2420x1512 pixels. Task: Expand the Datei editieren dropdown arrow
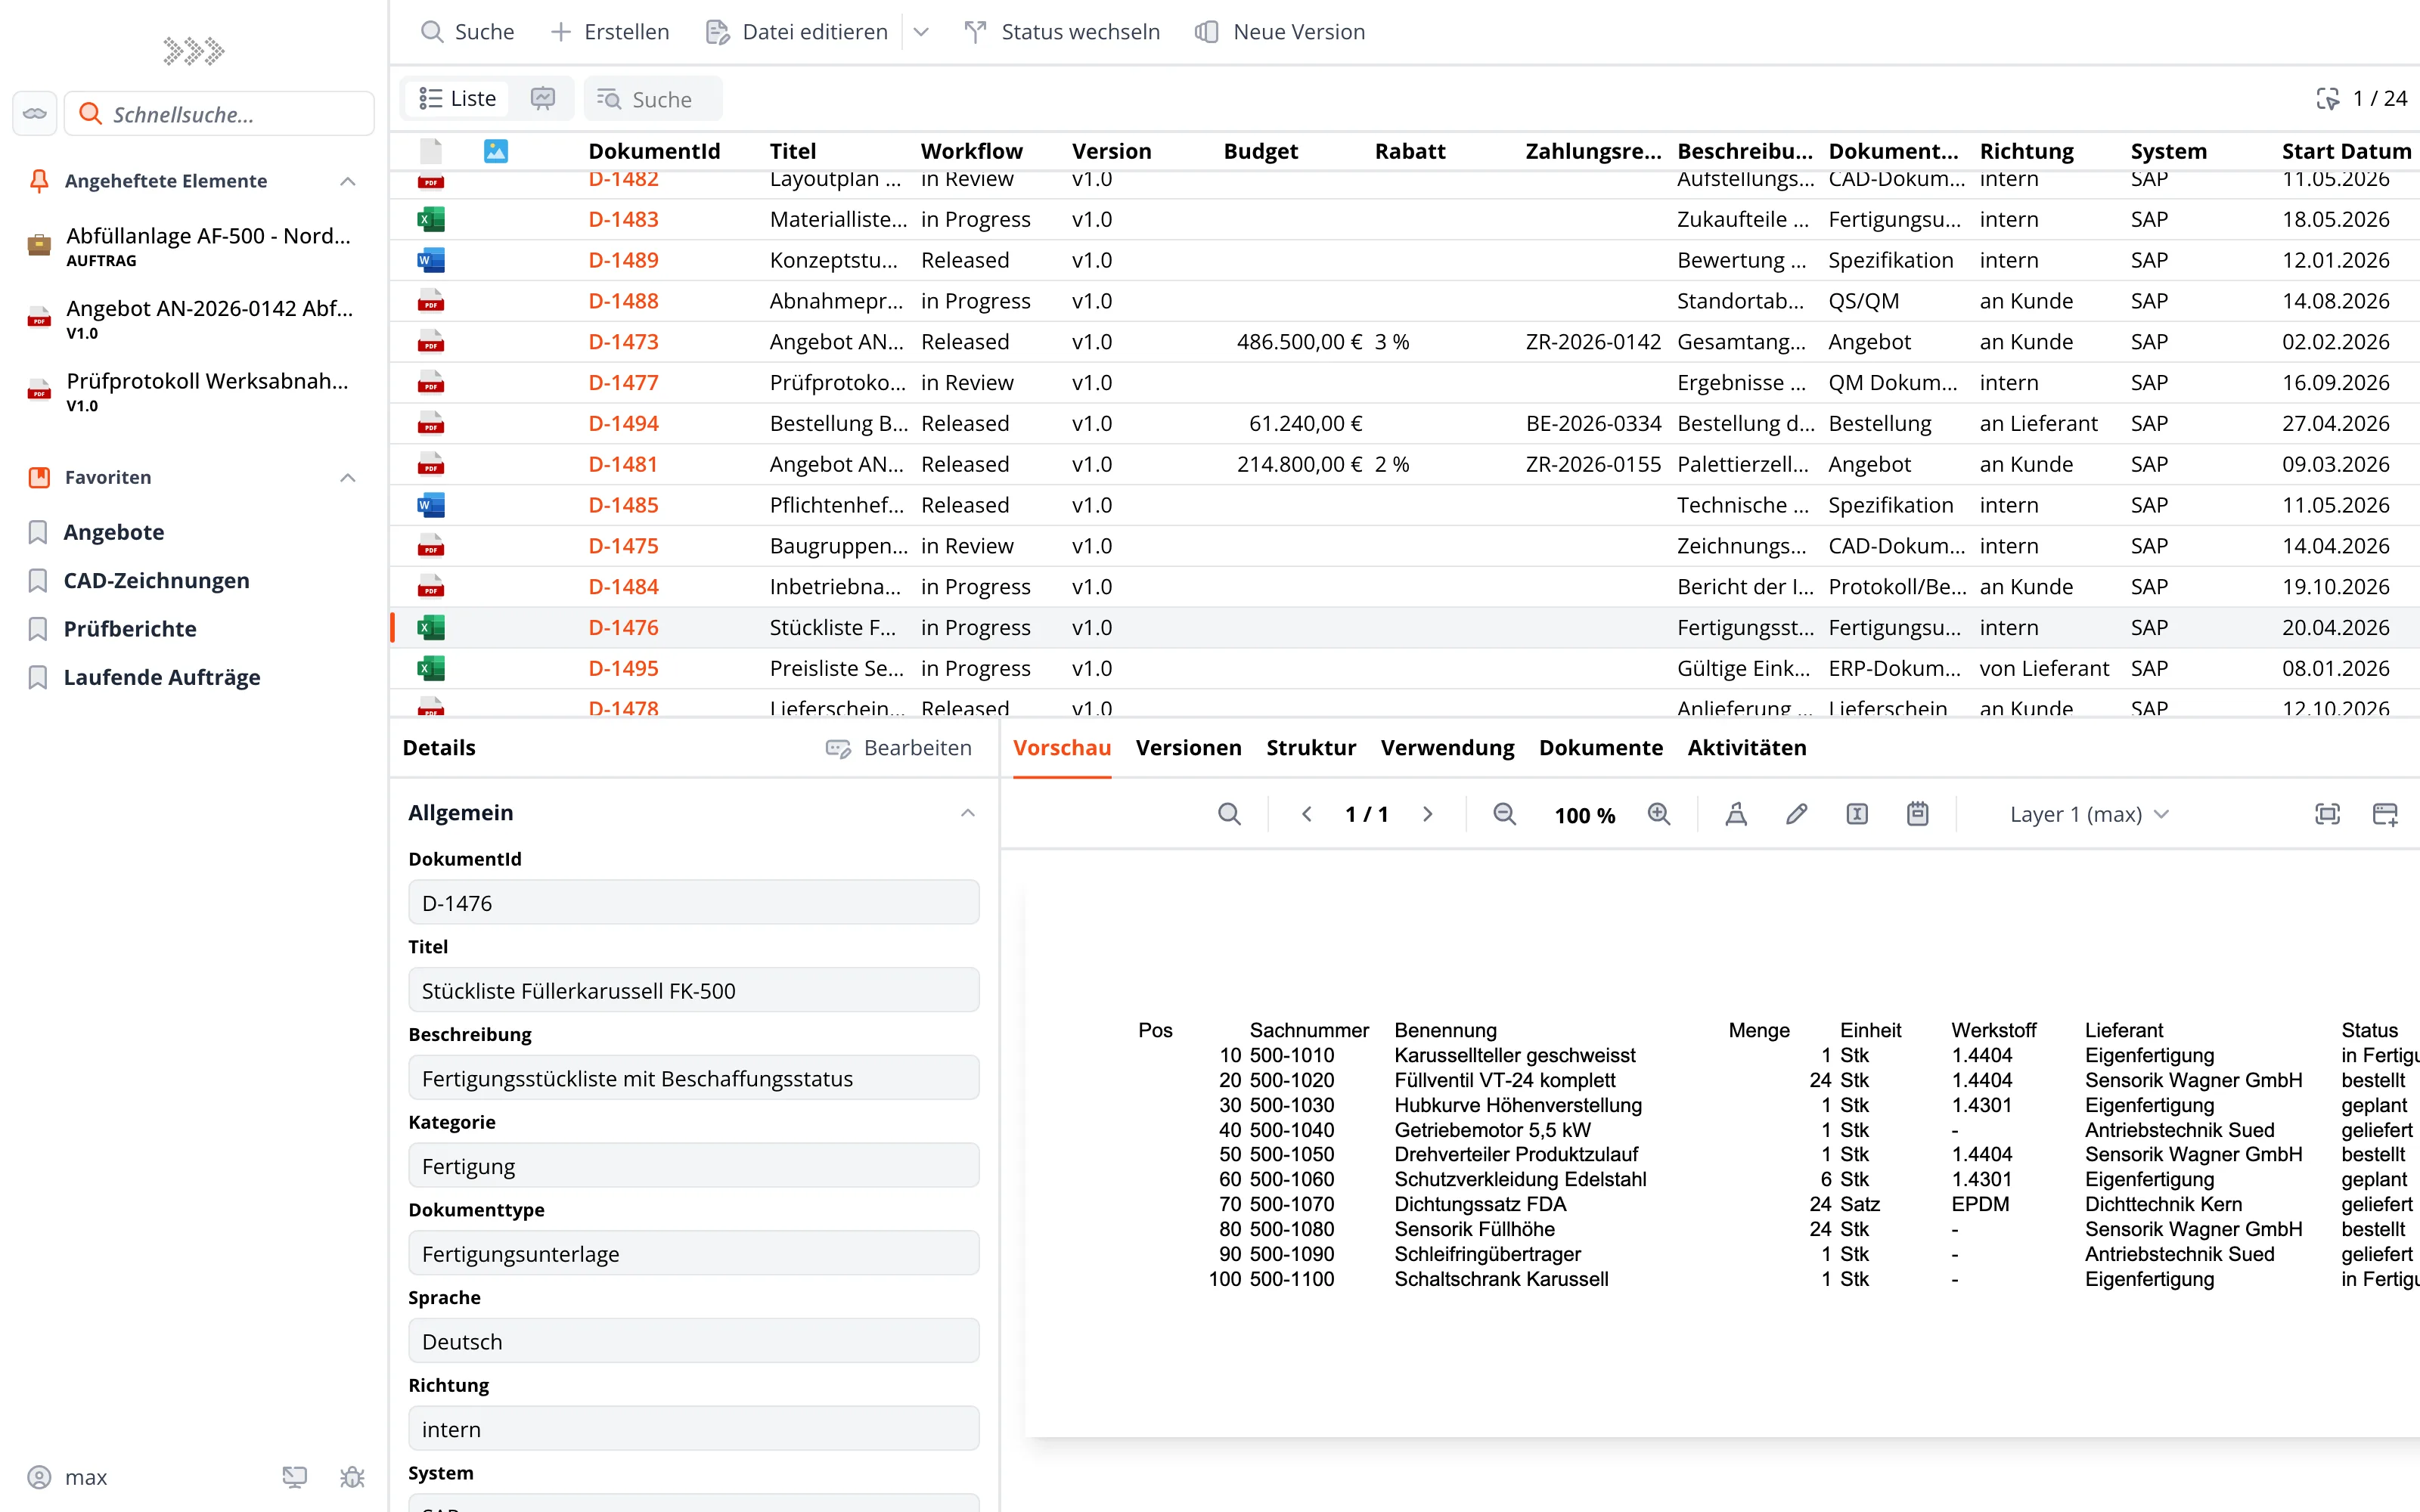click(921, 32)
